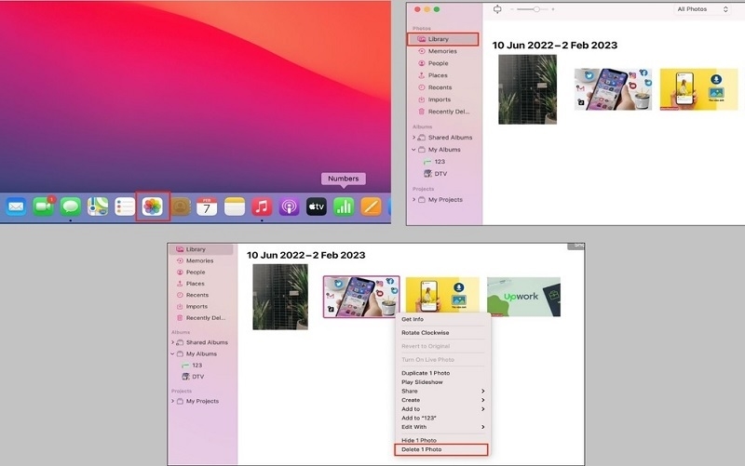Screen dimensions: 745x466
Task: Select phone-in-hand thumbnail in top Photos window
Action: tap(613, 89)
